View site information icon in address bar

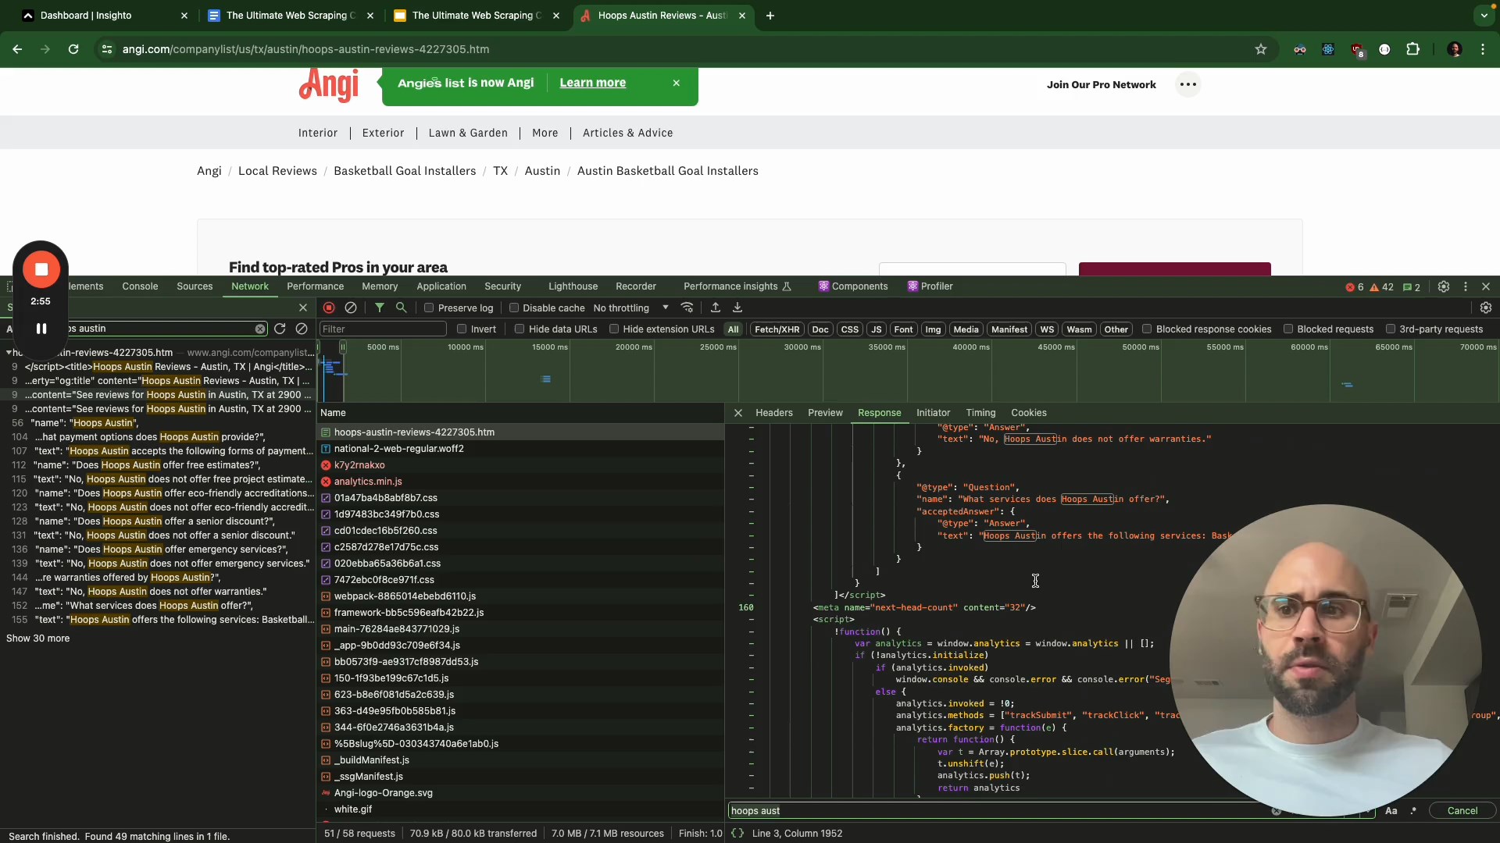click(x=107, y=49)
